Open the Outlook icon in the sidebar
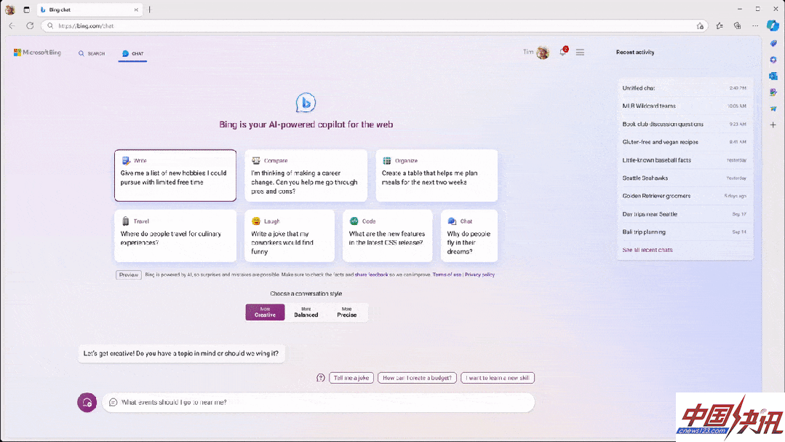The width and height of the screenshot is (785, 442). (773, 76)
